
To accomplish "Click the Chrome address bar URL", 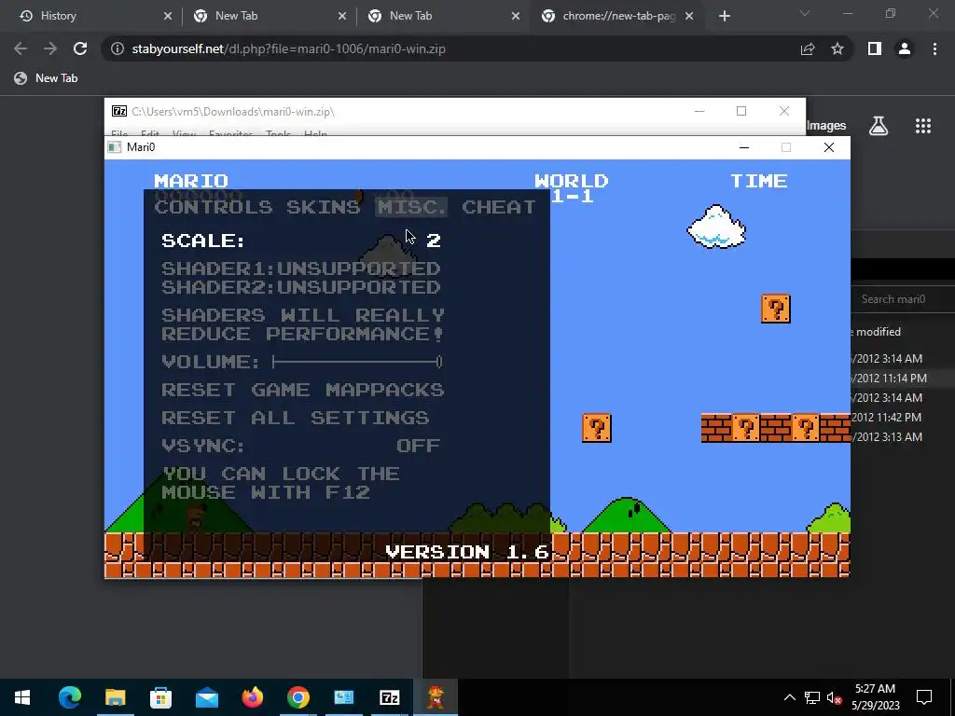I will coord(289,48).
